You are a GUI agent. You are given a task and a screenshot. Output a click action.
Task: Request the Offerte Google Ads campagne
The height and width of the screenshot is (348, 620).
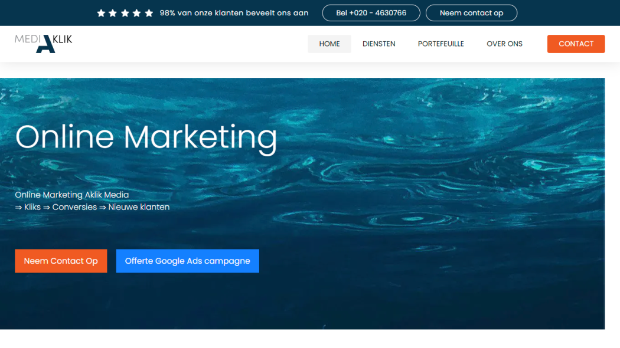click(187, 261)
